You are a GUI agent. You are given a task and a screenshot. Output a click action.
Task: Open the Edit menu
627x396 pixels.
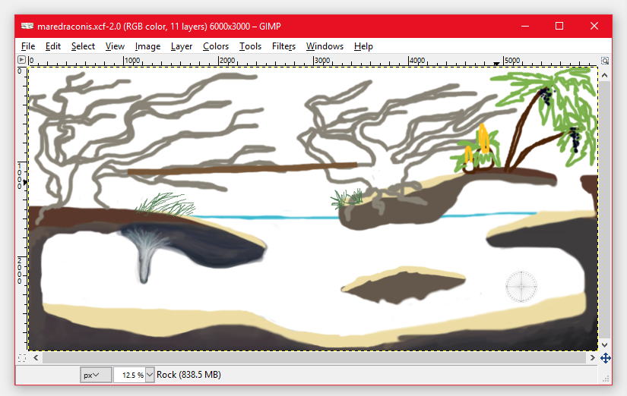(x=52, y=46)
